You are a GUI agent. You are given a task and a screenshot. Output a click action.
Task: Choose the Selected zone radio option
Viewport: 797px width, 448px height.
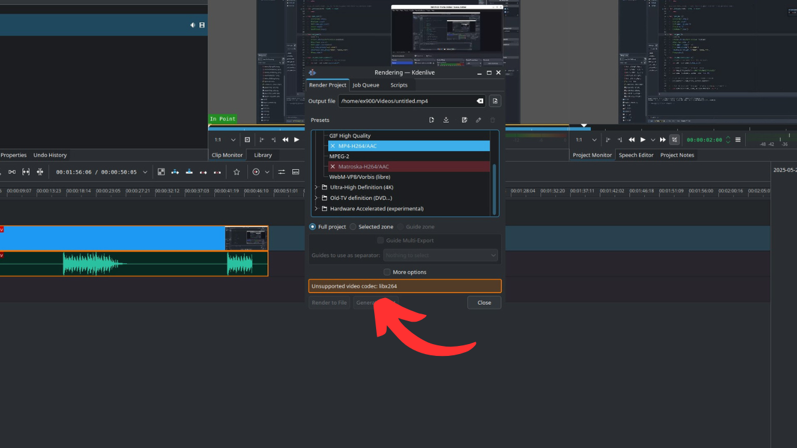coord(353,227)
